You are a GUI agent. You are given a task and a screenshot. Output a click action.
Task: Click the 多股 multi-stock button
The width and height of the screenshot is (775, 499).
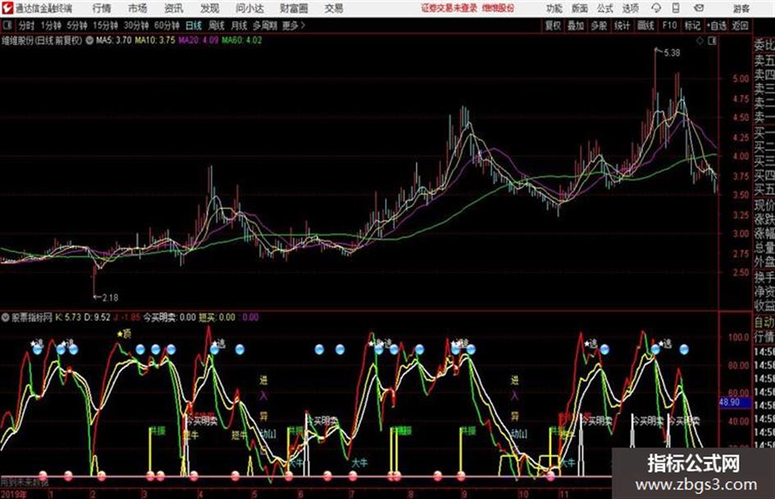pos(599,25)
